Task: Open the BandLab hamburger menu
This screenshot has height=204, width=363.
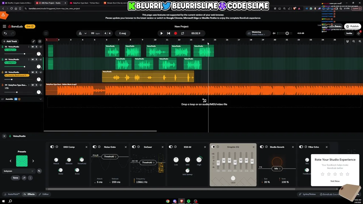Action: [4, 26]
